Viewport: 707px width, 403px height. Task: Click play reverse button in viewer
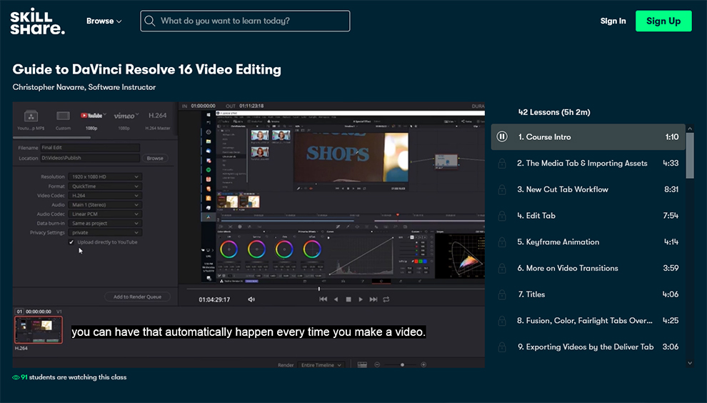click(x=336, y=299)
